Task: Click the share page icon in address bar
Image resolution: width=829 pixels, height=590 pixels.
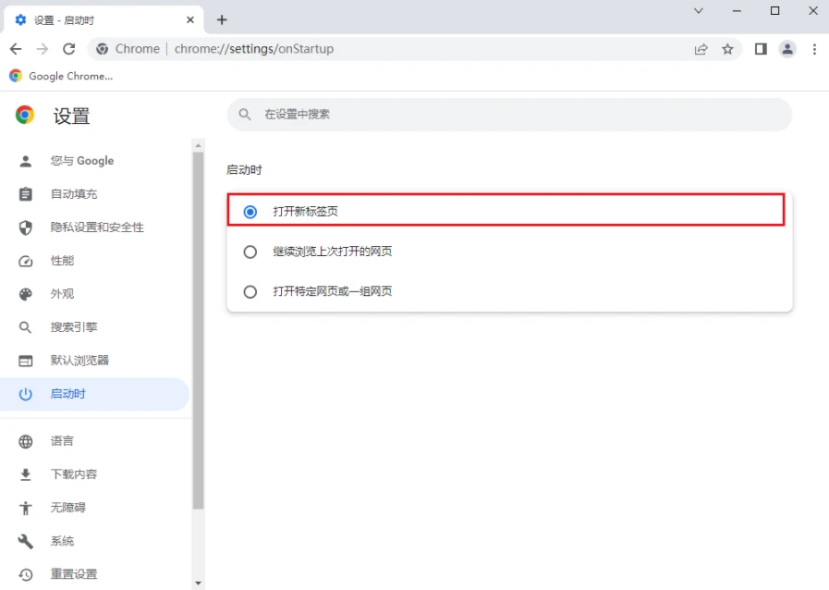Action: click(x=701, y=49)
